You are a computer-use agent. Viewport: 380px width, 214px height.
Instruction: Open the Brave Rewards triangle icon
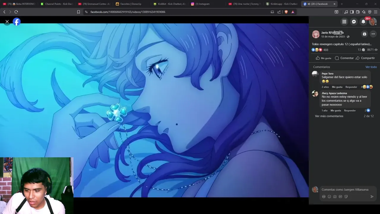293,12
